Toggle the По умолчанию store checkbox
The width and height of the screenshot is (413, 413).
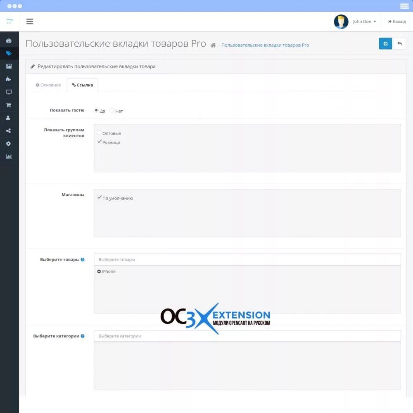pyautogui.click(x=99, y=197)
